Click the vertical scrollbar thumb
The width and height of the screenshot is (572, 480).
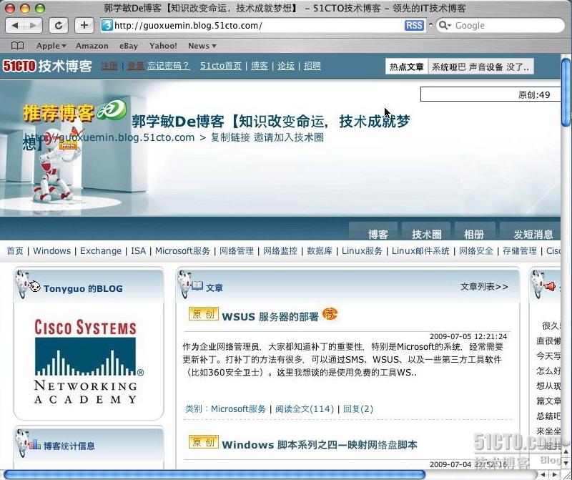(566, 93)
